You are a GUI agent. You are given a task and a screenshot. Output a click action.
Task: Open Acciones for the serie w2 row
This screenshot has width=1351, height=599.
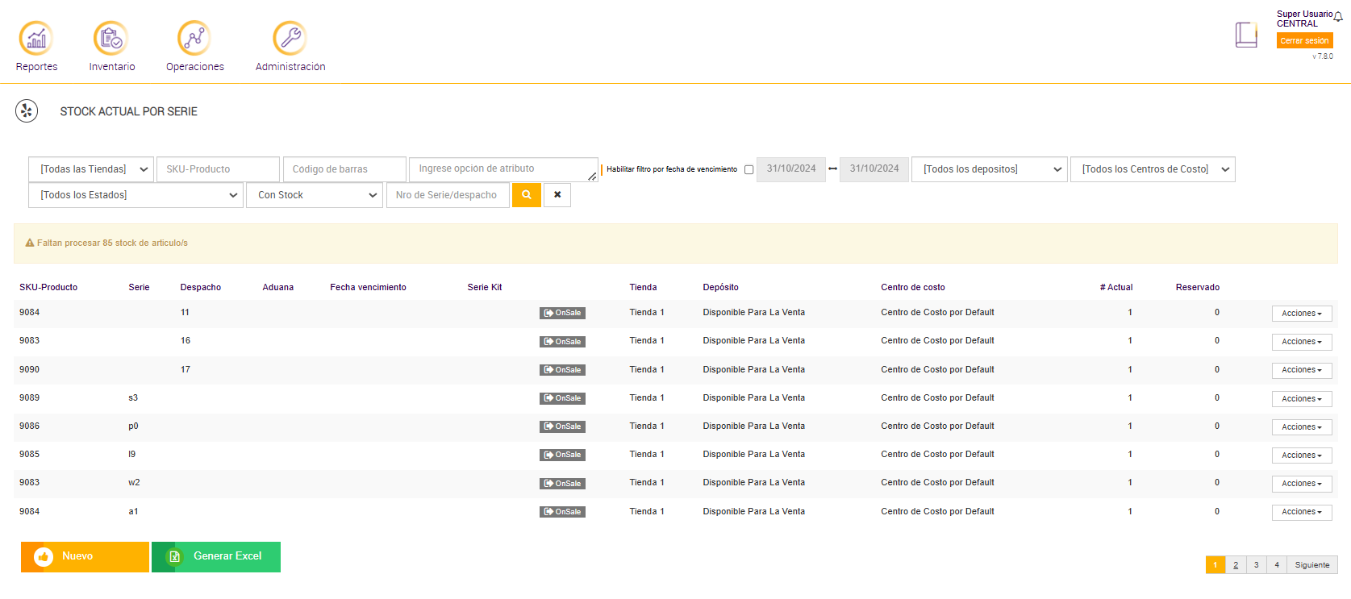point(1302,484)
